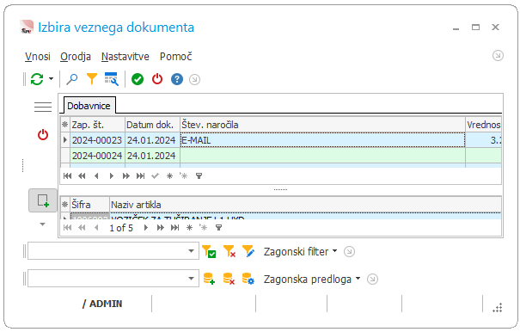
Task: Open the Vnosi menu
Action: tap(38, 57)
